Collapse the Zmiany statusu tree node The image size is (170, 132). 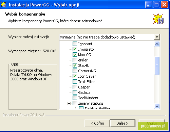click(69, 103)
